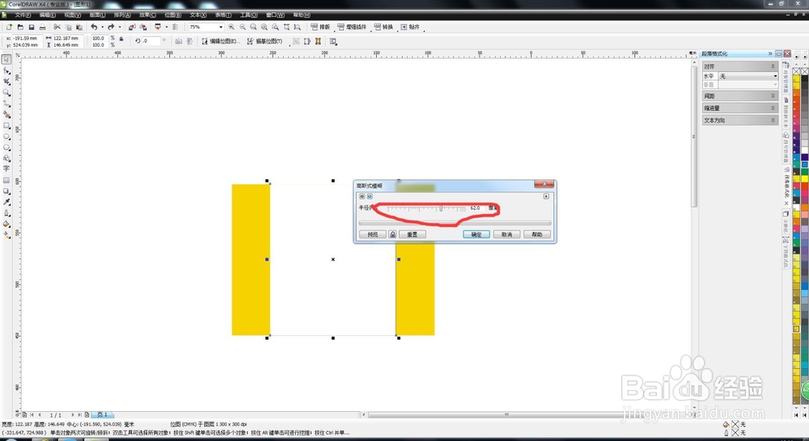Select the Shape tool in toolbox

(x=6, y=70)
